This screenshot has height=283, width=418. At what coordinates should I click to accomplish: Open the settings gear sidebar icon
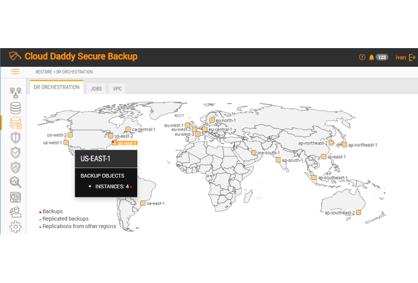point(15,227)
